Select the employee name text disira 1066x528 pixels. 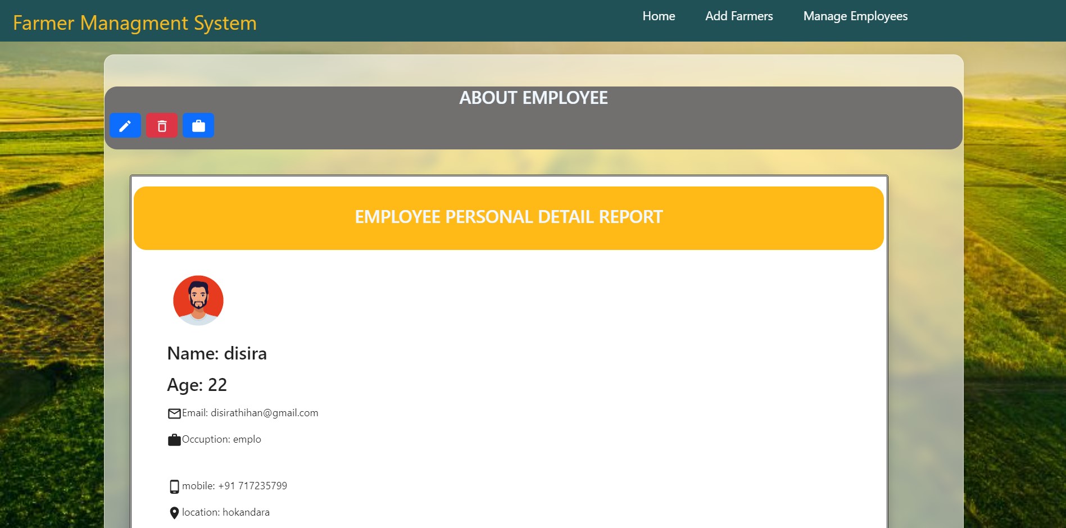(x=217, y=353)
